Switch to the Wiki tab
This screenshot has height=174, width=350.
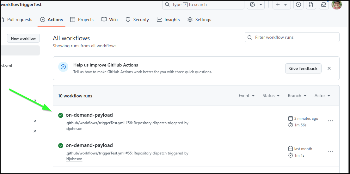click(109, 20)
